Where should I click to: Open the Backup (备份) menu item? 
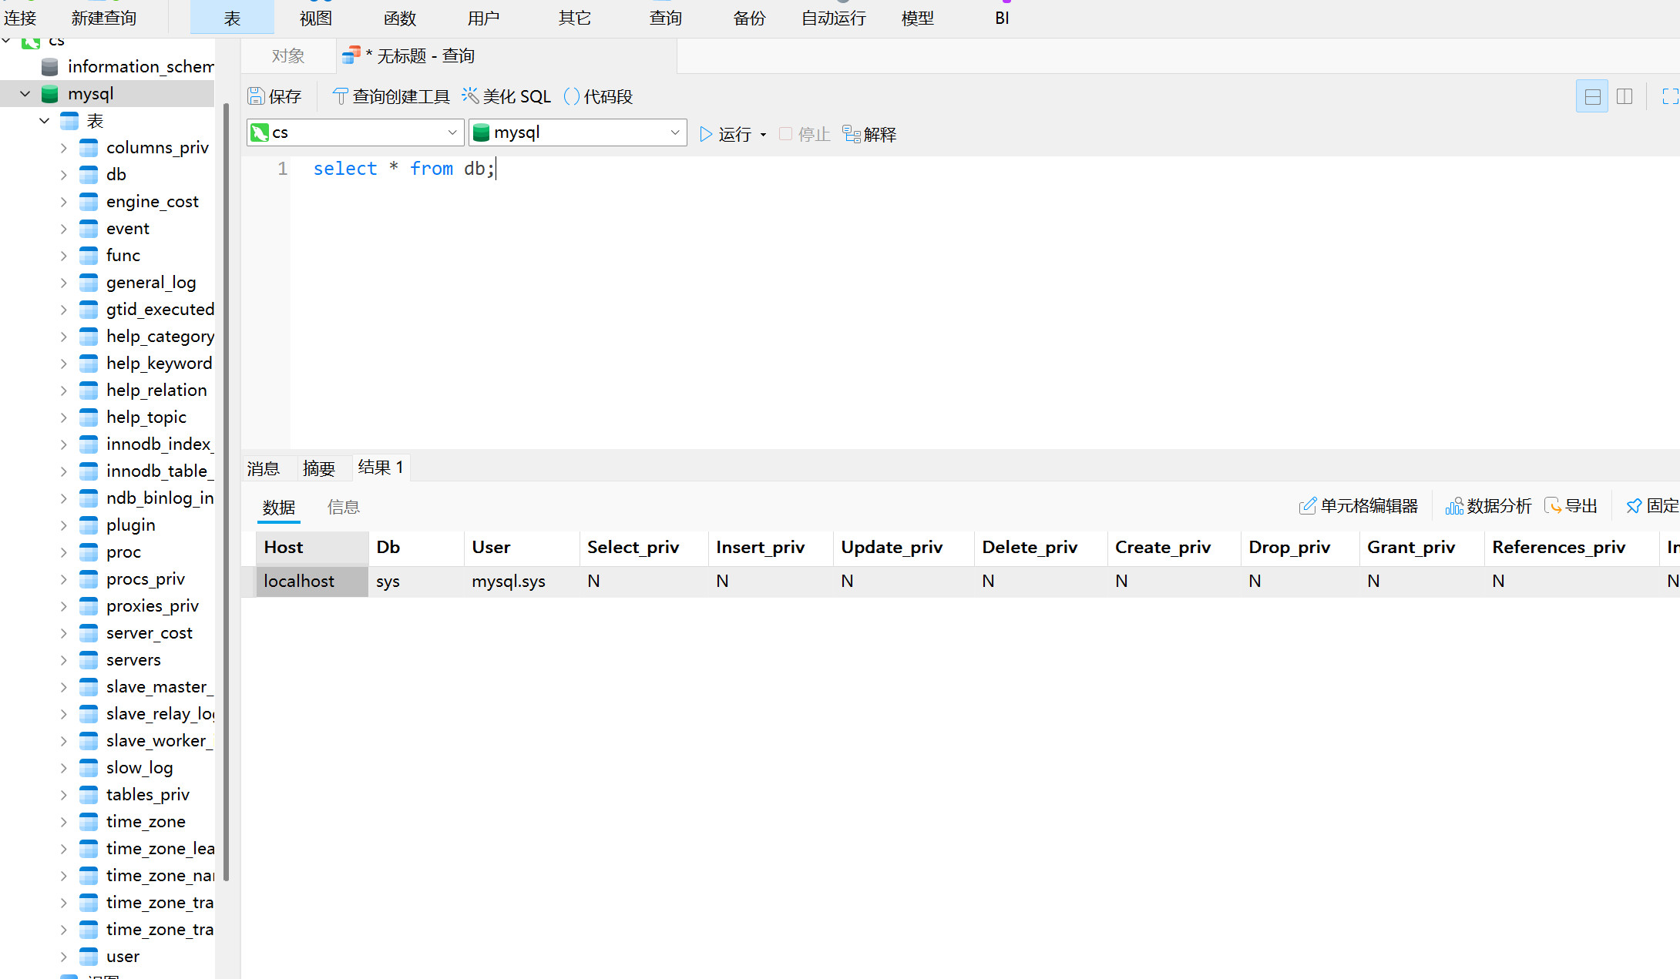[x=749, y=18]
